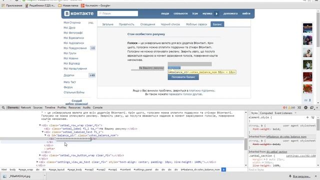Click the Поповнити баланс button
This screenshot has height=180, width=320.
click(183, 77)
